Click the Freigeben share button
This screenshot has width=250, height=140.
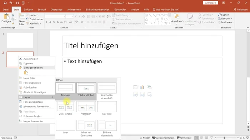coord(241,10)
